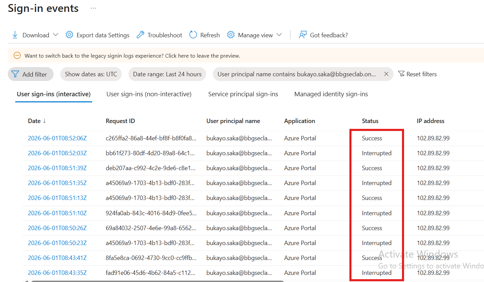Viewport: 484px width, 282px height.
Task: Click Request ID deb207aa-c992-4c2e-9de6
Action: (151, 168)
